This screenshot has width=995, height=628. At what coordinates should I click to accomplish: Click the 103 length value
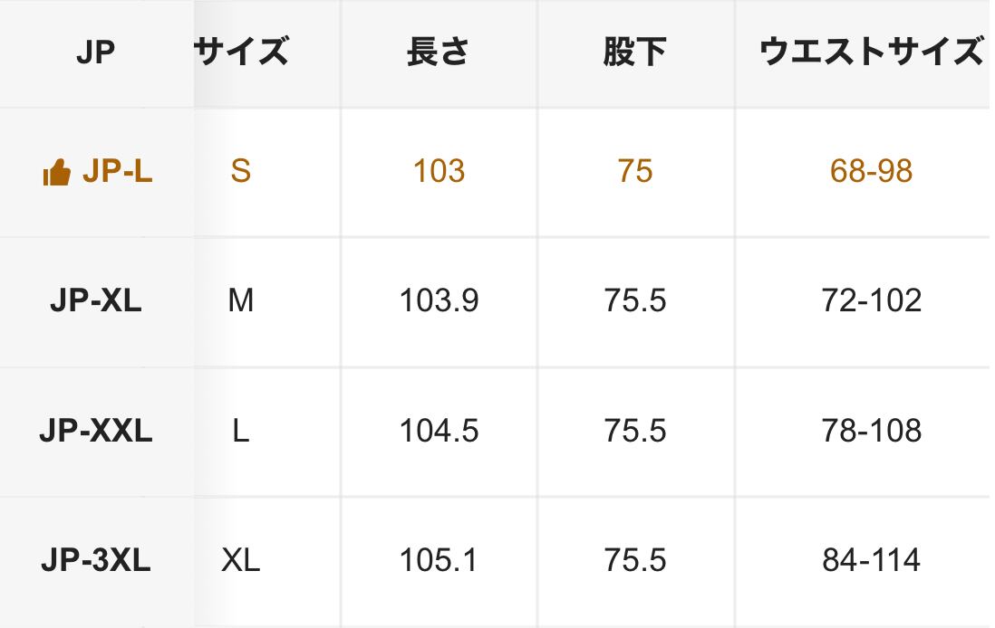pos(439,171)
